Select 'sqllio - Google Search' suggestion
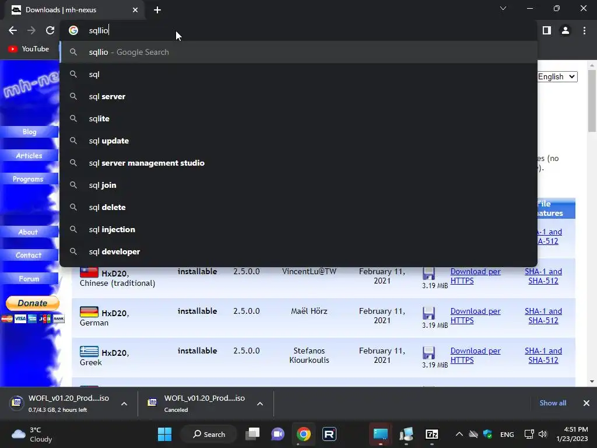This screenshot has width=597, height=448. click(x=298, y=52)
